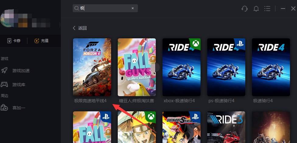Open the Naruto Xbox game cover

(137, 127)
